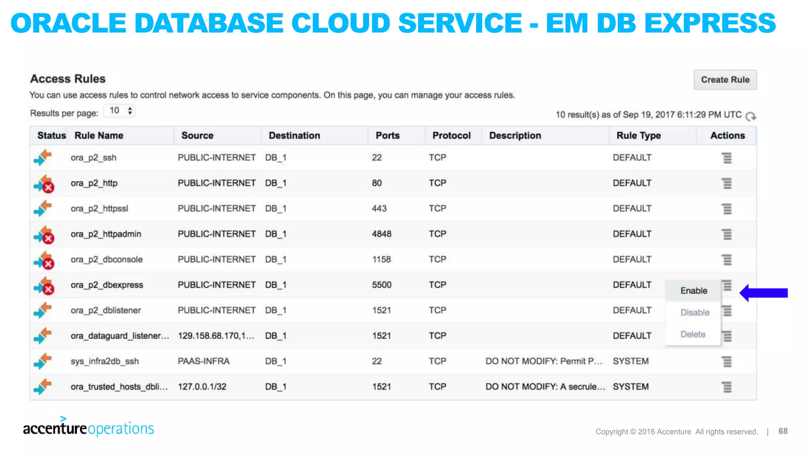
Task: Open actions menu for ora_p2_ssh rule
Action: pos(727,158)
